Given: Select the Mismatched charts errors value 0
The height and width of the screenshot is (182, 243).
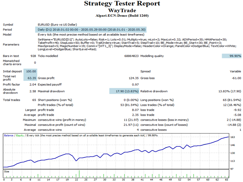Looking at the screenshot, I should 35,63.
